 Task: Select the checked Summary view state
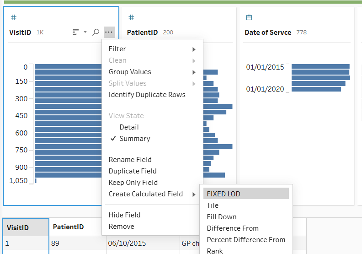134,139
